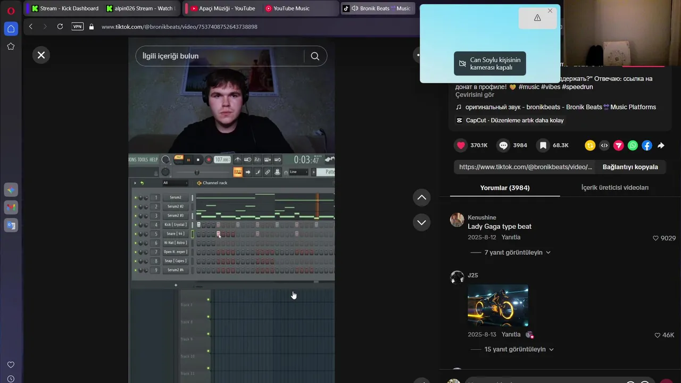
Task: Open the Opera sidebar home icon
Action: (x=11, y=29)
